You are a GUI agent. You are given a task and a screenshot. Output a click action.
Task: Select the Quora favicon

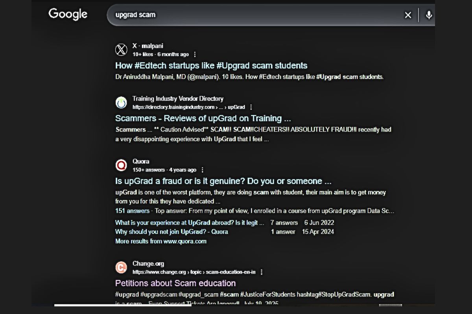[x=120, y=166]
